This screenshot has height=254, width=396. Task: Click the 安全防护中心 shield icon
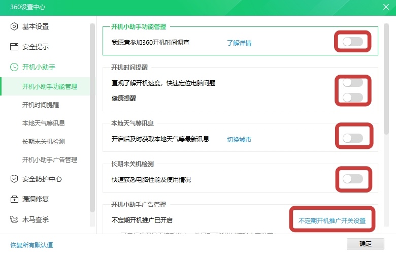point(14,179)
